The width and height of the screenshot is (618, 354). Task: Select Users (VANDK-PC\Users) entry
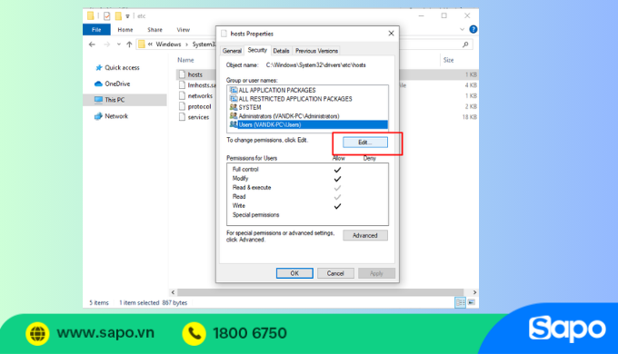[x=307, y=125]
